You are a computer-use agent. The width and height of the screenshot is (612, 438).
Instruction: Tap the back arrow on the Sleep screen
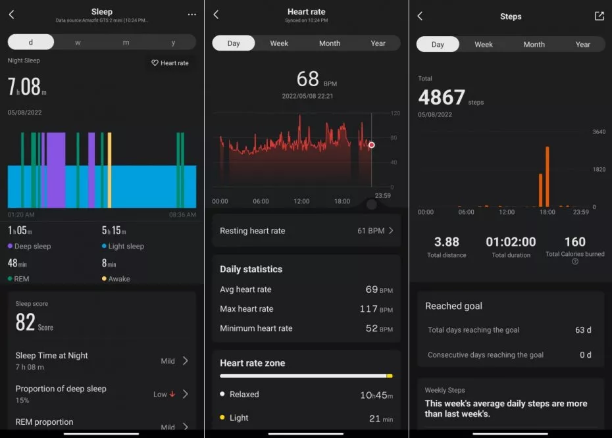(11, 13)
